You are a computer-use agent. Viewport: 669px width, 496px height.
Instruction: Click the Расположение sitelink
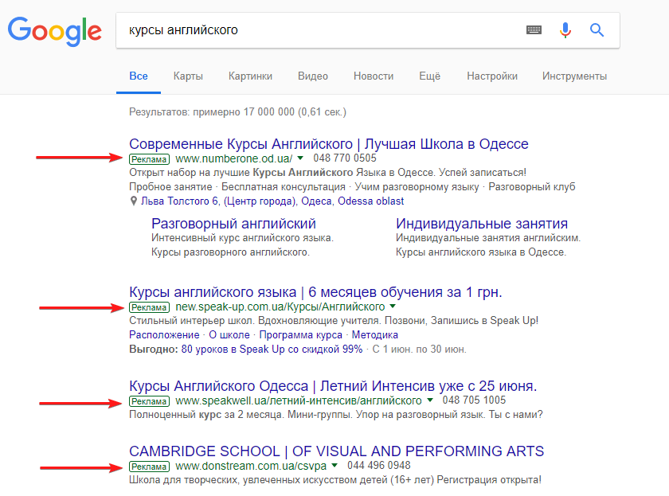[x=164, y=335]
